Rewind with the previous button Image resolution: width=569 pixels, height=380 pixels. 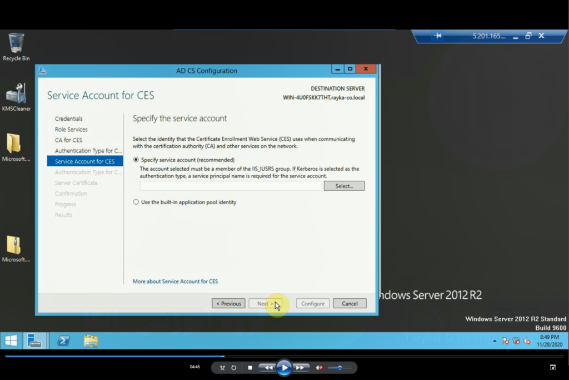[267, 368]
